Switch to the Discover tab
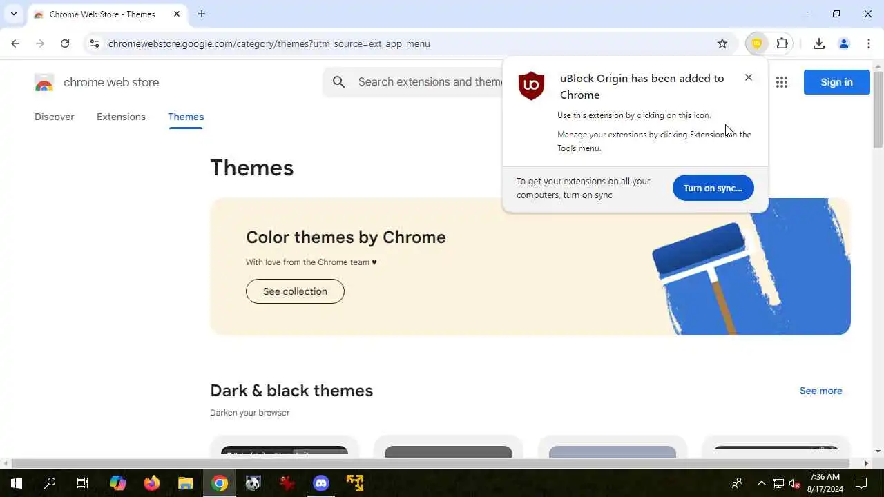This screenshot has height=497, width=884. tap(55, 117)
